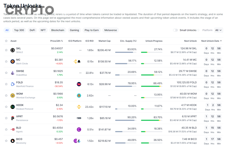Viewport: 225px width, 146px height.
Task: Sort by Market Cap column header
Action: pyautogui.click(x=104, y=41)
